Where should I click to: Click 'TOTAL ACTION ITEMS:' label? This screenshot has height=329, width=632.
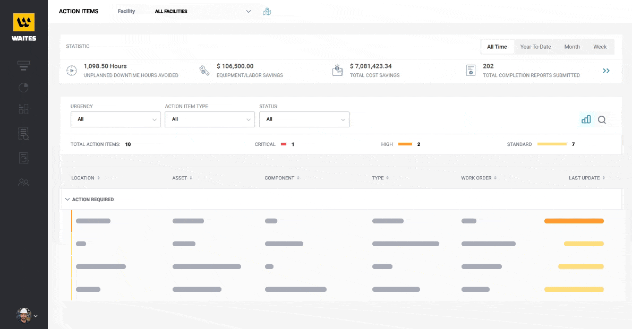tap(96, 144)
